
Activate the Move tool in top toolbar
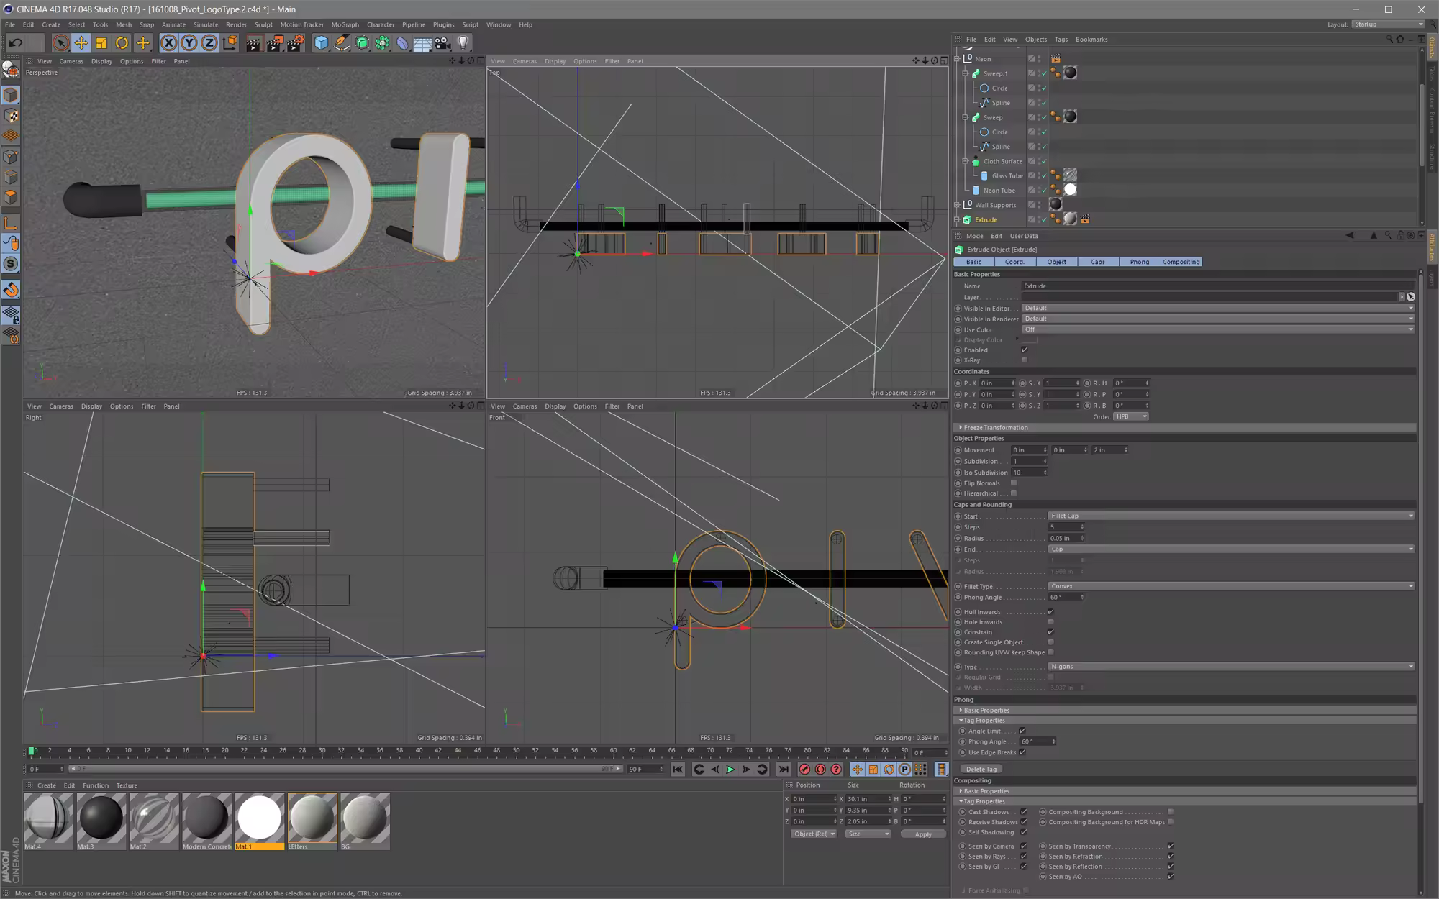tap(81, 43)
